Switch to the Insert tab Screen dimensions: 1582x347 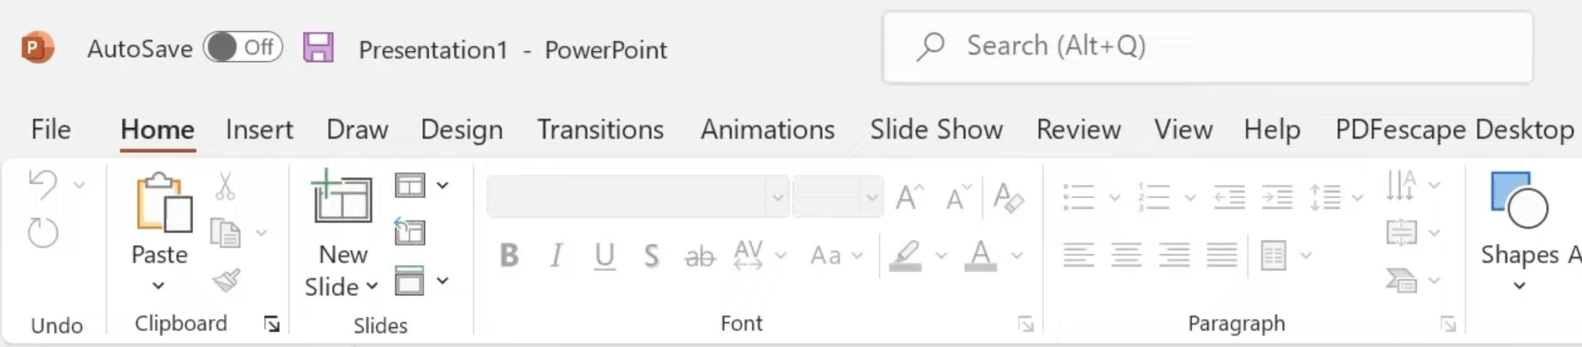point(259,130)
